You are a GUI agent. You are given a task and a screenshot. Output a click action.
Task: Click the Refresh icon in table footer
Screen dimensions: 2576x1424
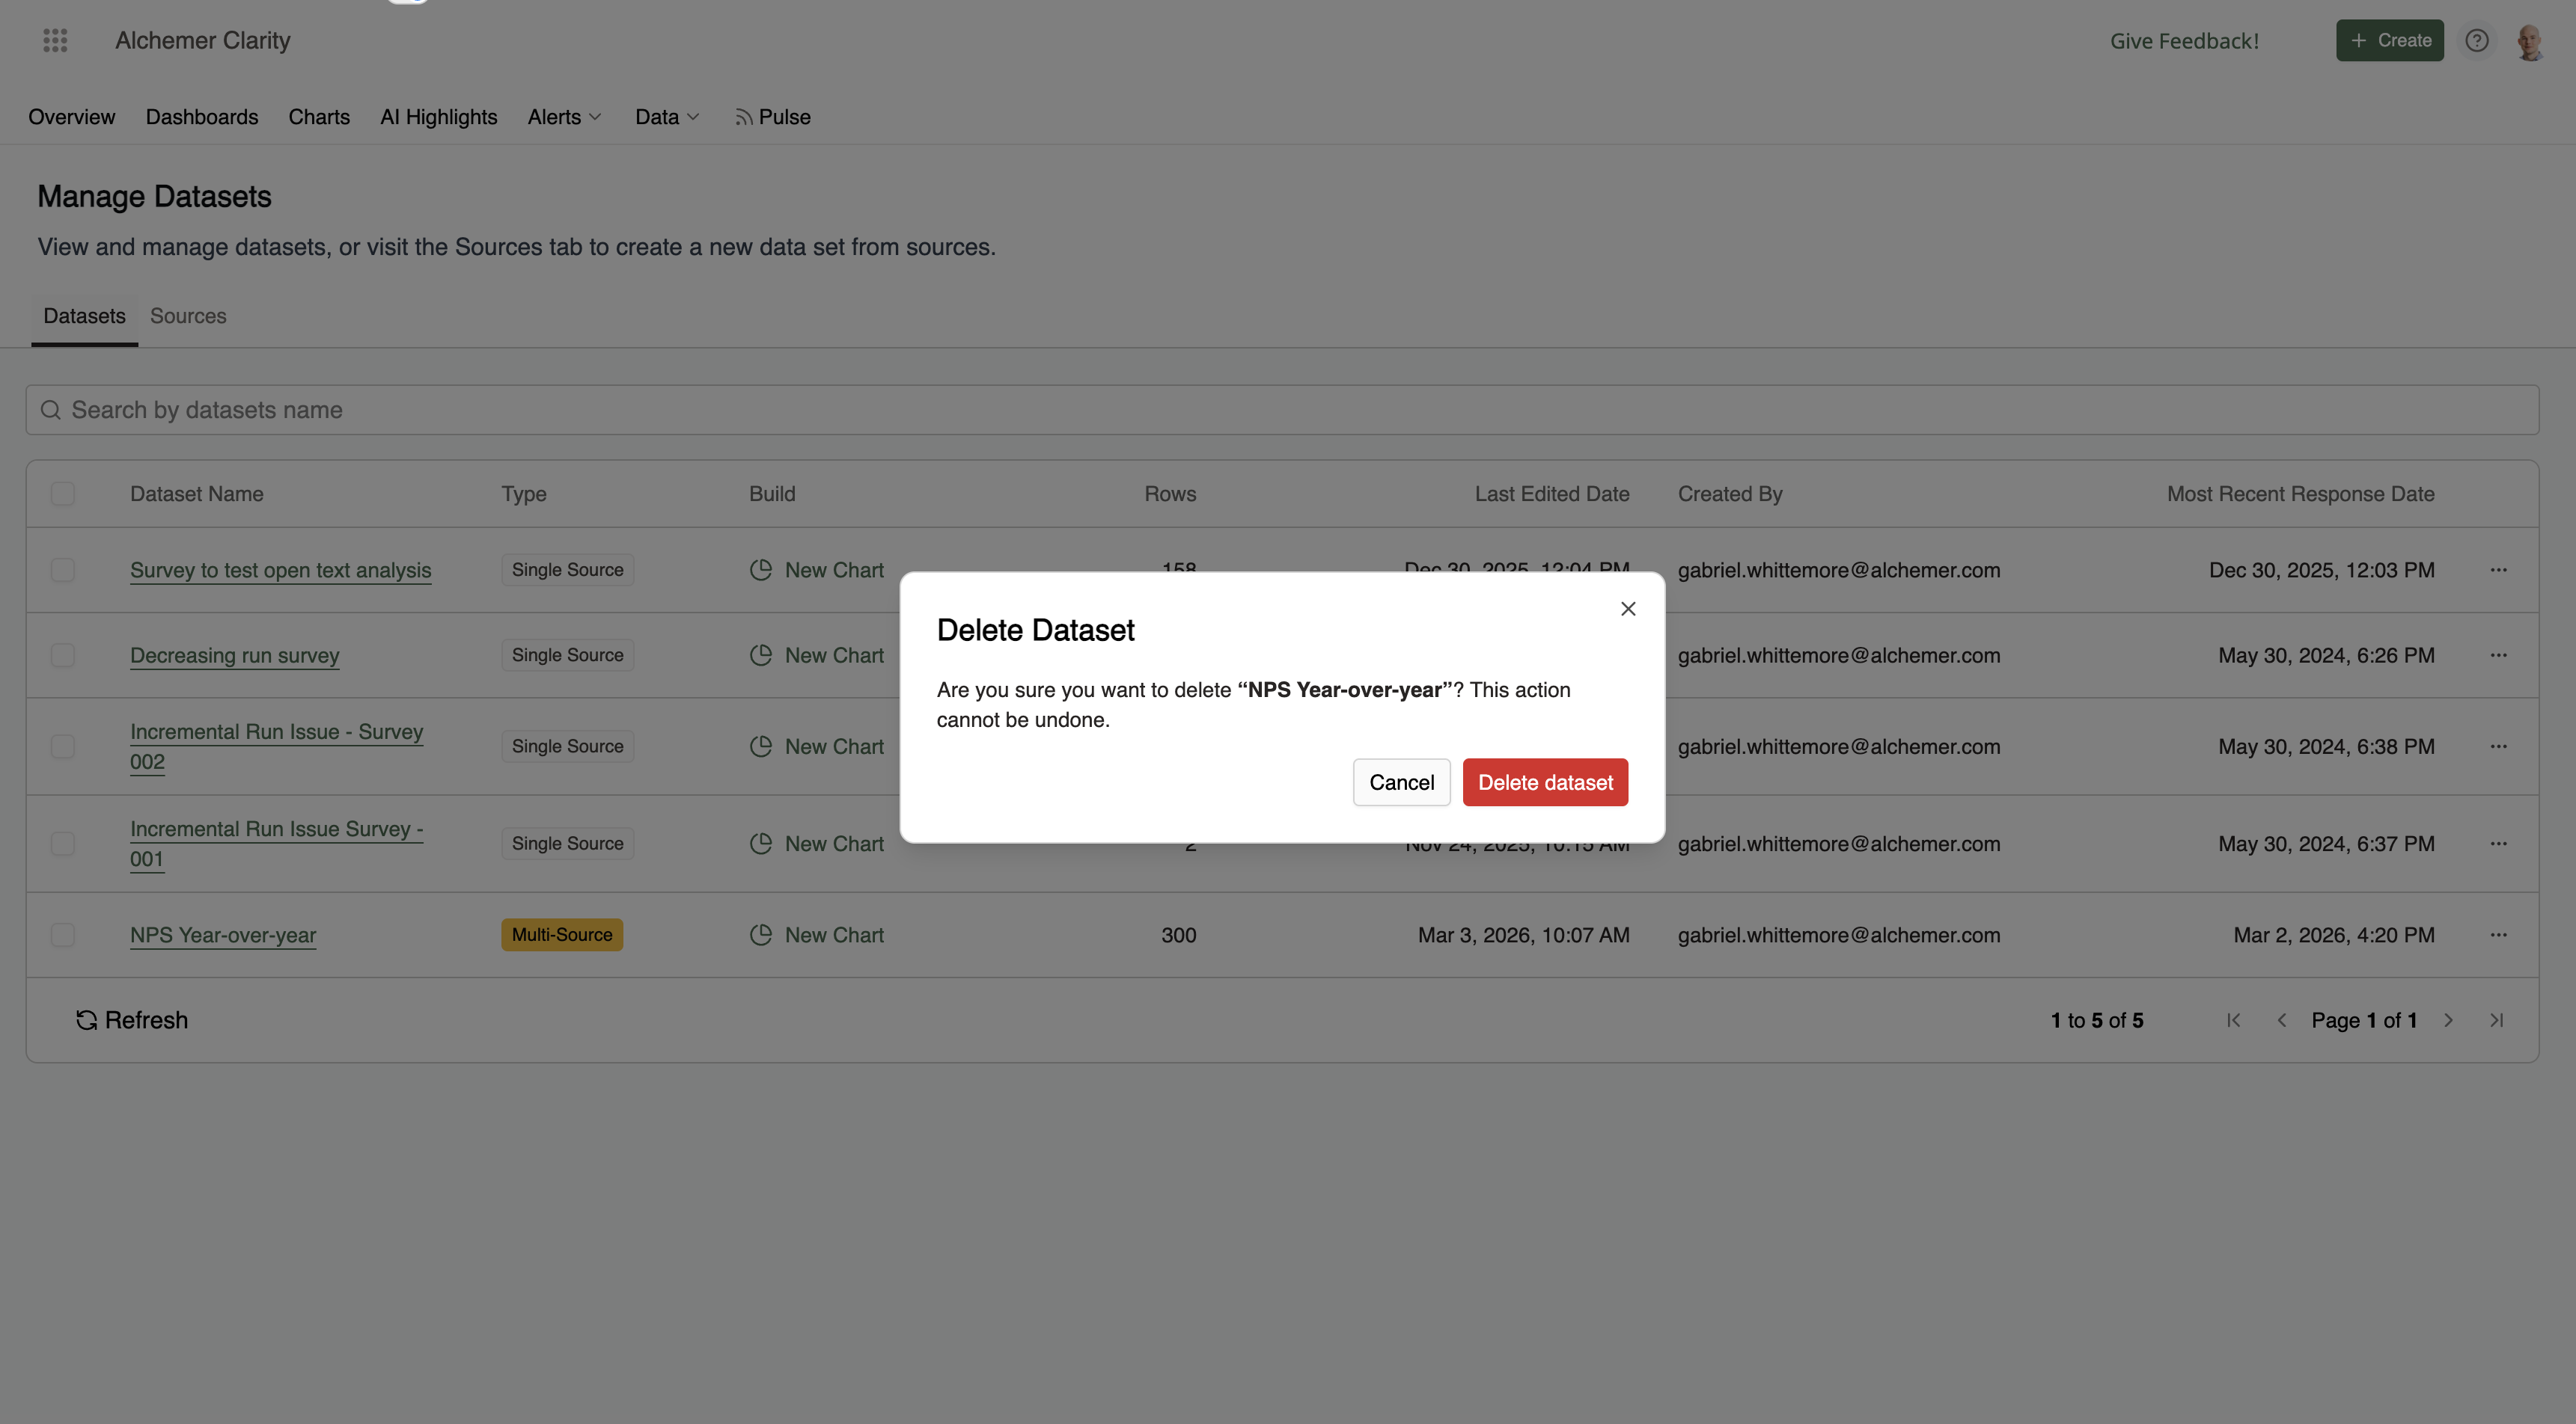point(87,1019)
